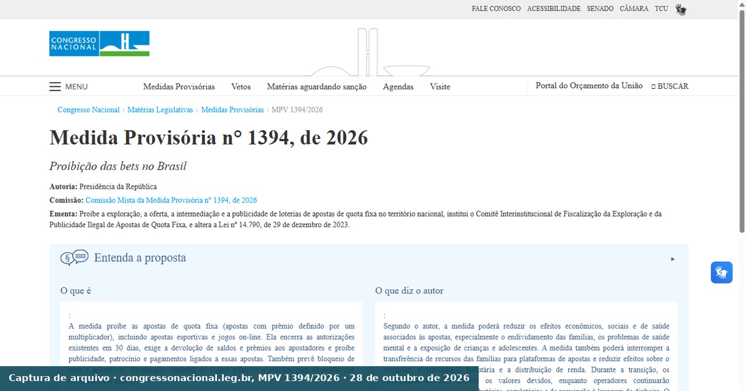Collapse the Entenda a proposta arrow

[x=673, y=259]
